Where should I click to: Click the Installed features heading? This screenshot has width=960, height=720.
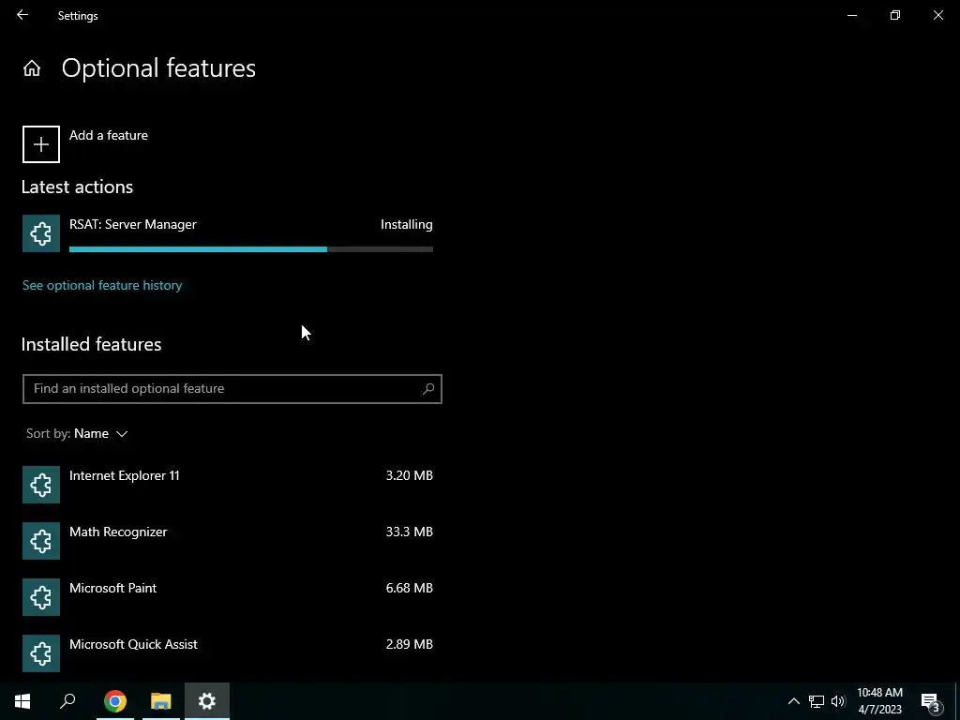(91, 344)
